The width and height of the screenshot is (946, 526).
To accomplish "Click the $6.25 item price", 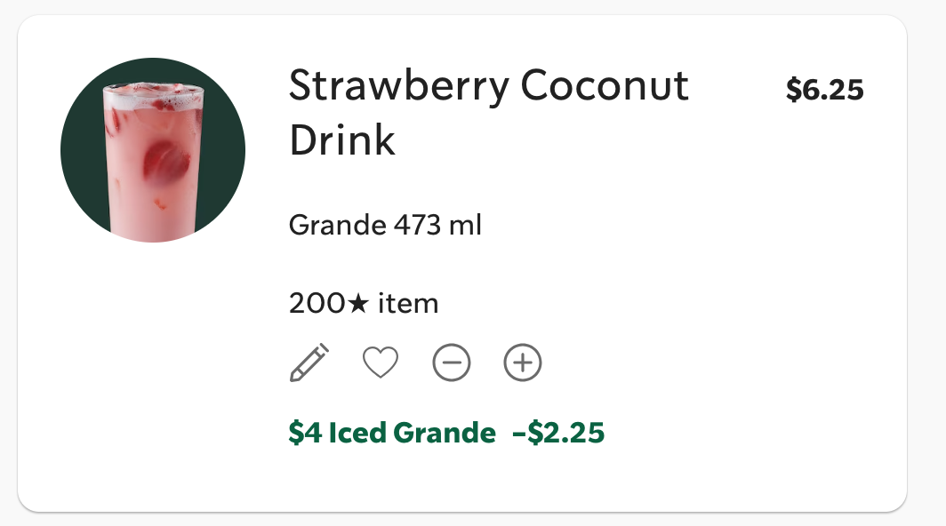I will (x=824, y=90).
